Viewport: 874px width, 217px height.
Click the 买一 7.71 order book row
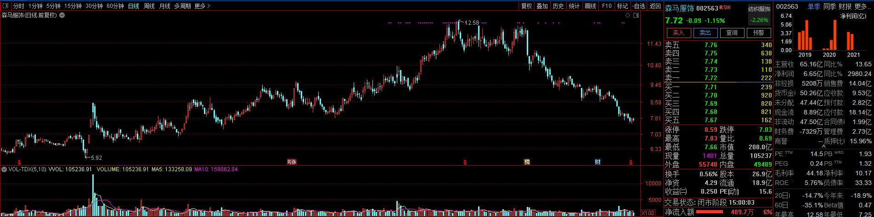718,87
